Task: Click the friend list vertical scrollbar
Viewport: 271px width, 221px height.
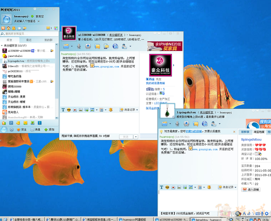Action: 57,72
